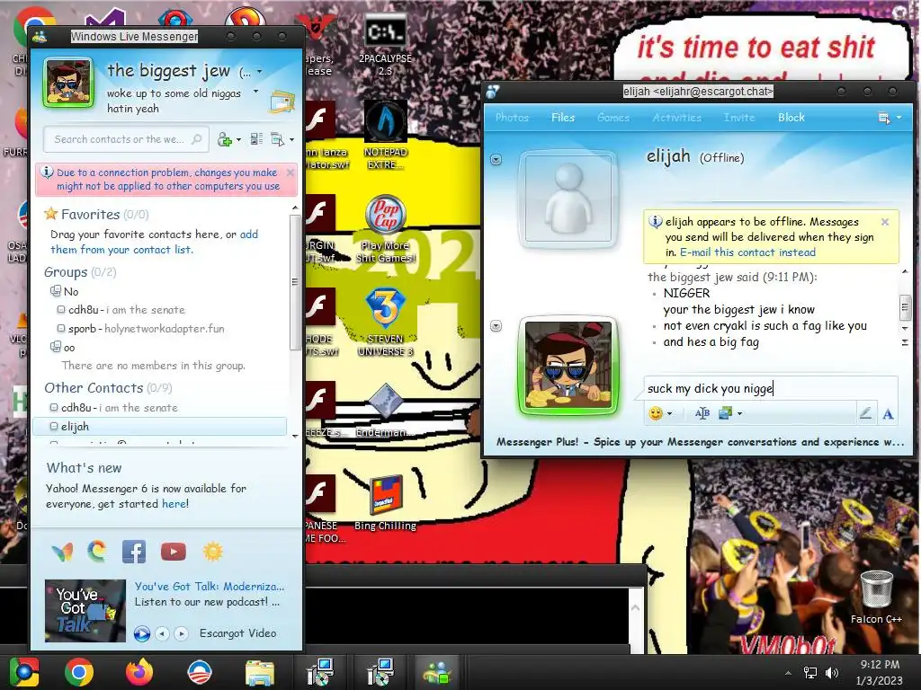This screenshot has height=690, width=921.
Task: Launch Firefox from the taskbar
Action: [x=139, y=672]
